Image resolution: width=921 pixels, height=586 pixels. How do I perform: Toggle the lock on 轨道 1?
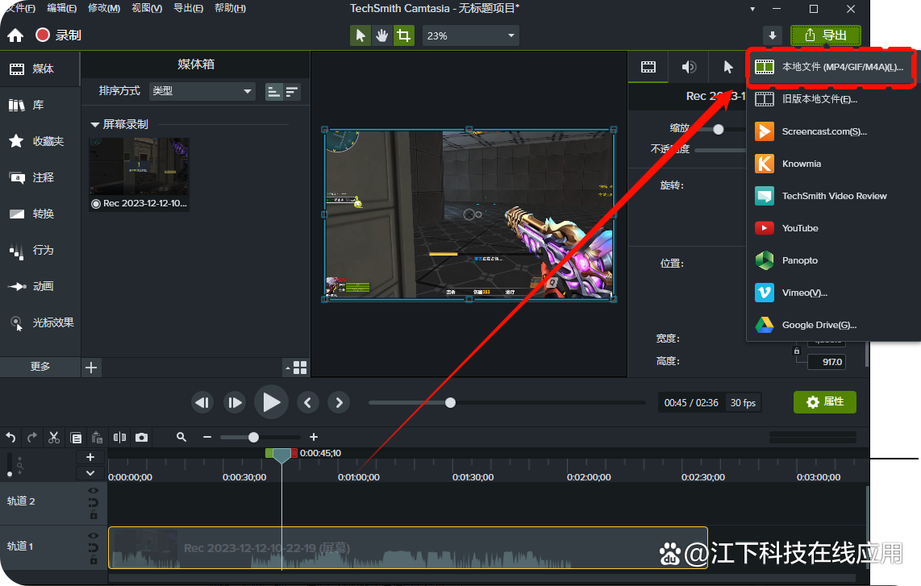pyautogui.click(x=94, y=560)
